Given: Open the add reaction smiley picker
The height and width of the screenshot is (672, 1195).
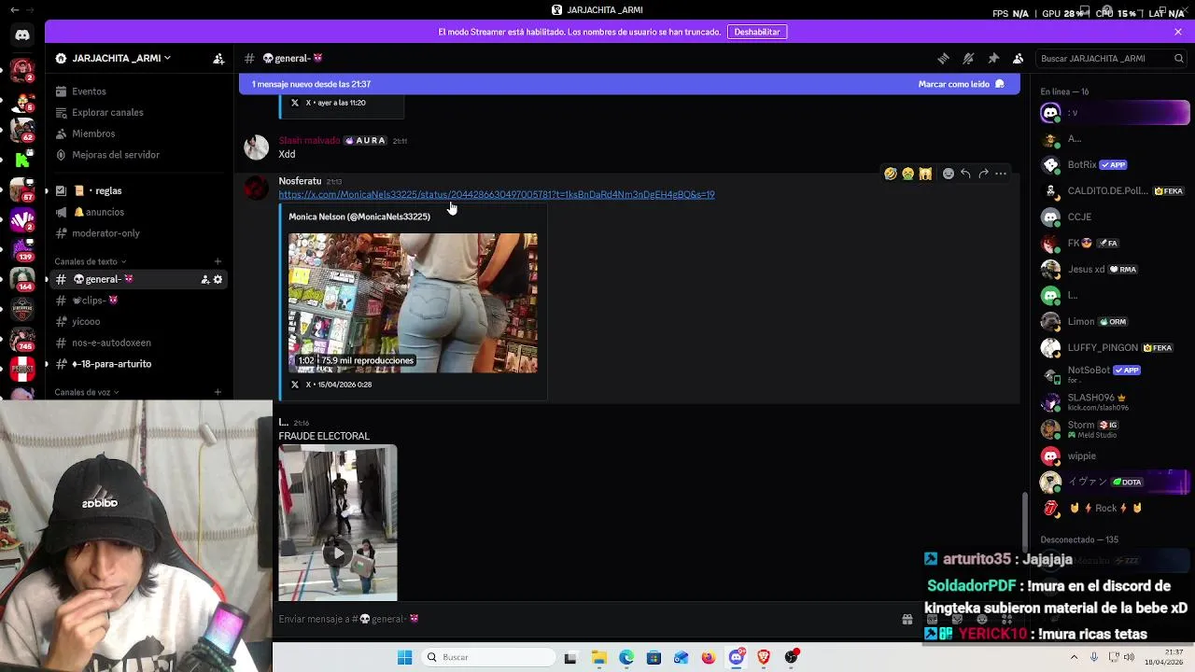Looking at the screenshot, I should (x=949, y=174).
